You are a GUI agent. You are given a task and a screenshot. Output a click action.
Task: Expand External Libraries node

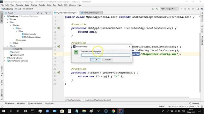(x=4, y=58)
